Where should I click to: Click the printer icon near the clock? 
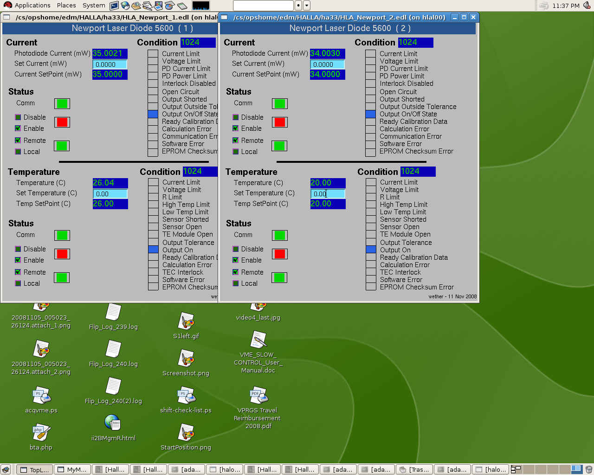544,6
